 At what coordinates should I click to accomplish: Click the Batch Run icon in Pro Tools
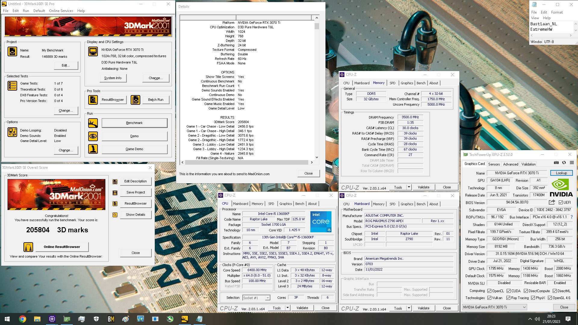click(135, 100)
